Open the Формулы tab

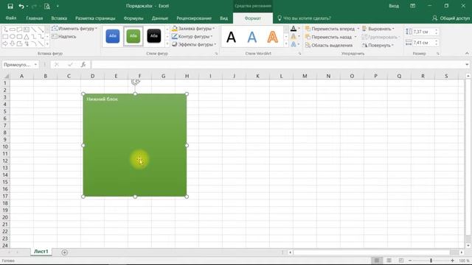[133, 18]
